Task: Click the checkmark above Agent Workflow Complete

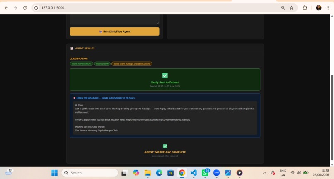Action: [x=165, y=146]
